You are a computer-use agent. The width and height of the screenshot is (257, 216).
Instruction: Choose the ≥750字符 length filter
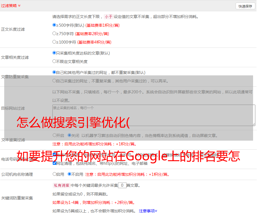[54, 33]
